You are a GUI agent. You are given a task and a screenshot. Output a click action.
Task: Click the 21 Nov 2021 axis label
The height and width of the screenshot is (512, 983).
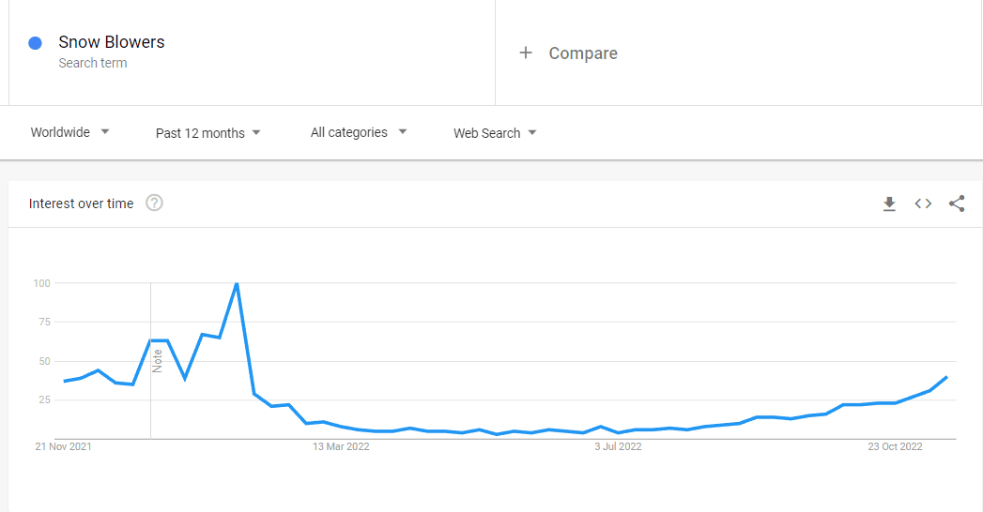point(63,446)
